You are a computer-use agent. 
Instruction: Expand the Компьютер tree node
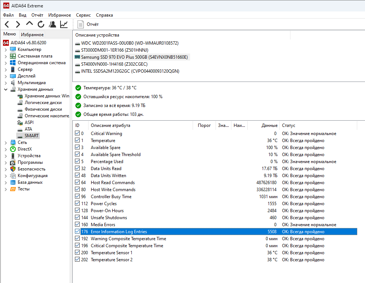coord(6,49)
